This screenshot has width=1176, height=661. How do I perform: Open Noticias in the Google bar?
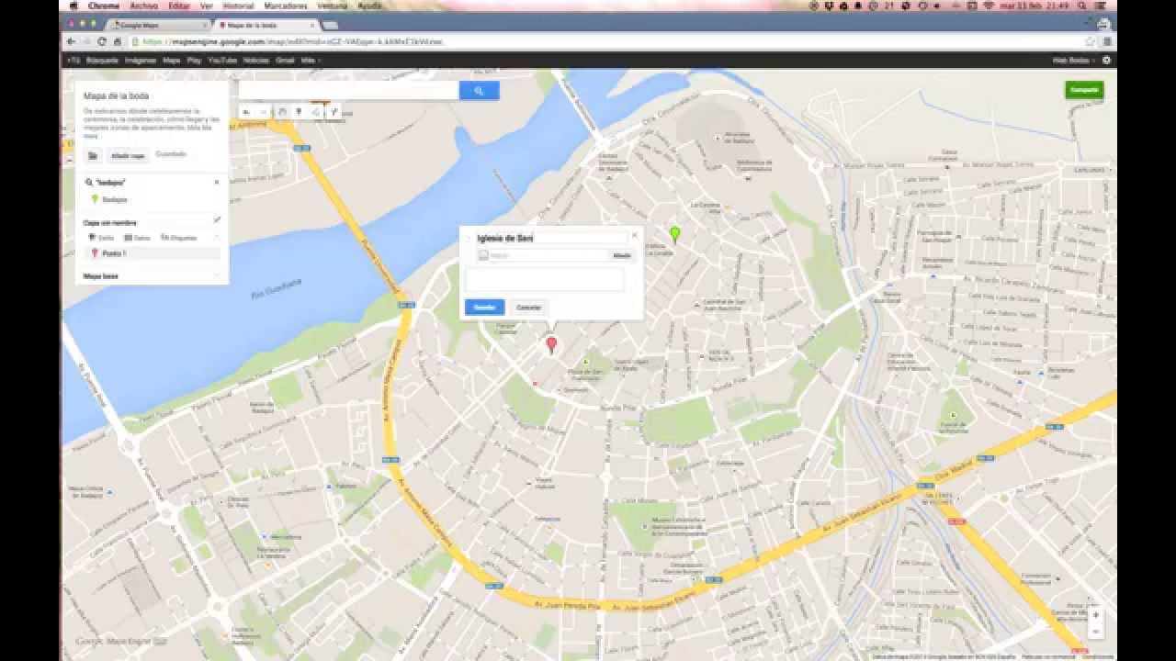(256, 60)
